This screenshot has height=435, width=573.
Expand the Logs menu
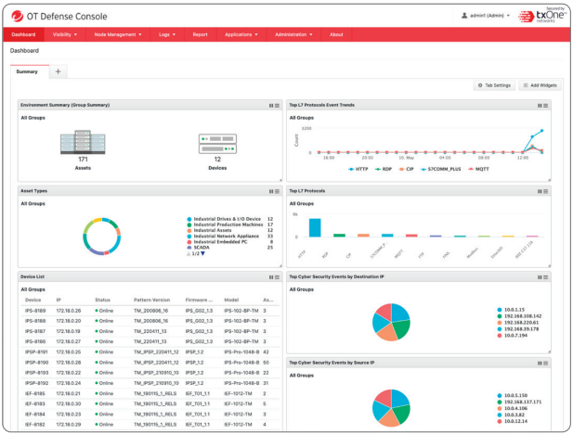167,34
